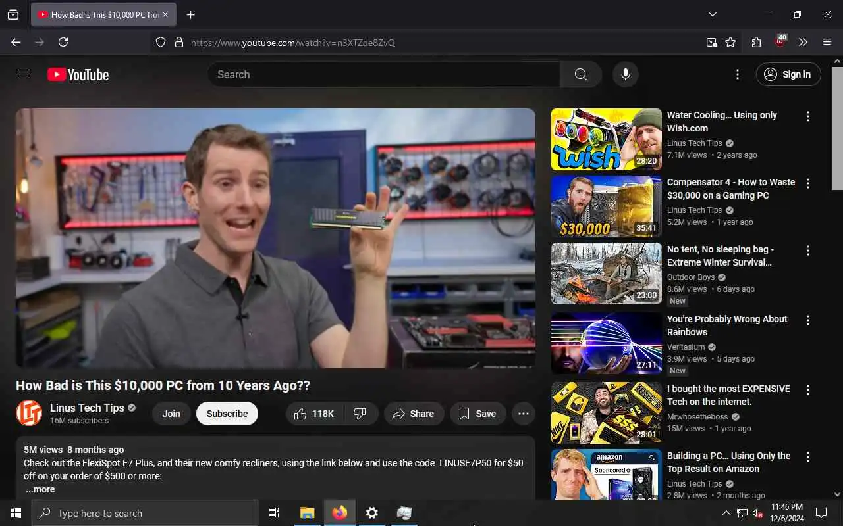Open Windows notification center
Image resolution: width=843 pixels, height=526 pixels.
coord(821,513)
